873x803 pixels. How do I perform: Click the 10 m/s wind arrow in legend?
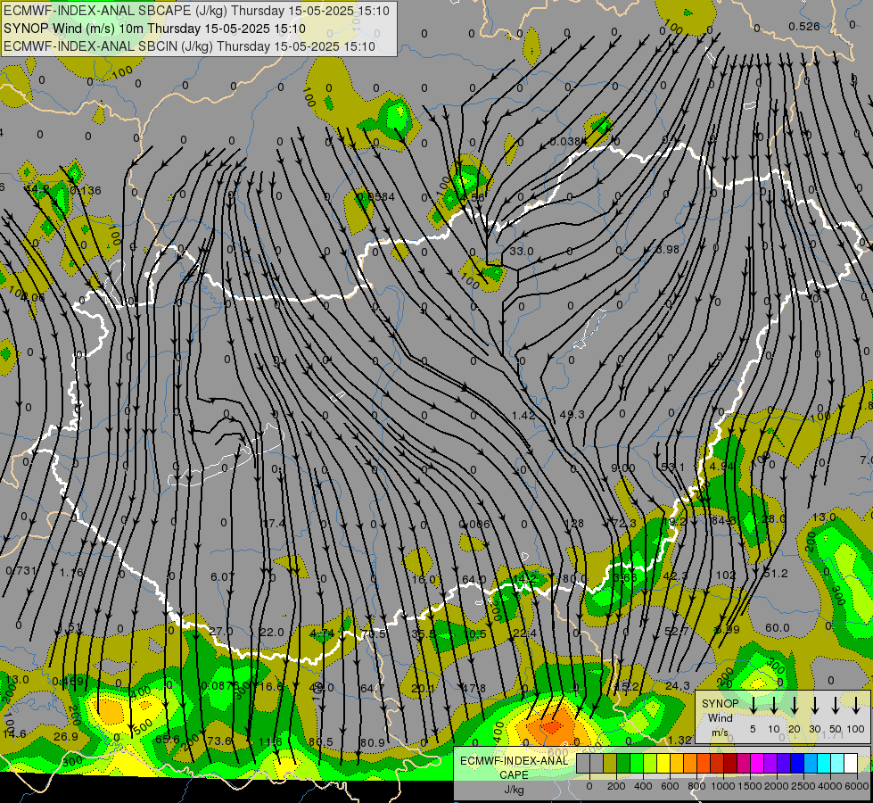click(x=773, y=706)
